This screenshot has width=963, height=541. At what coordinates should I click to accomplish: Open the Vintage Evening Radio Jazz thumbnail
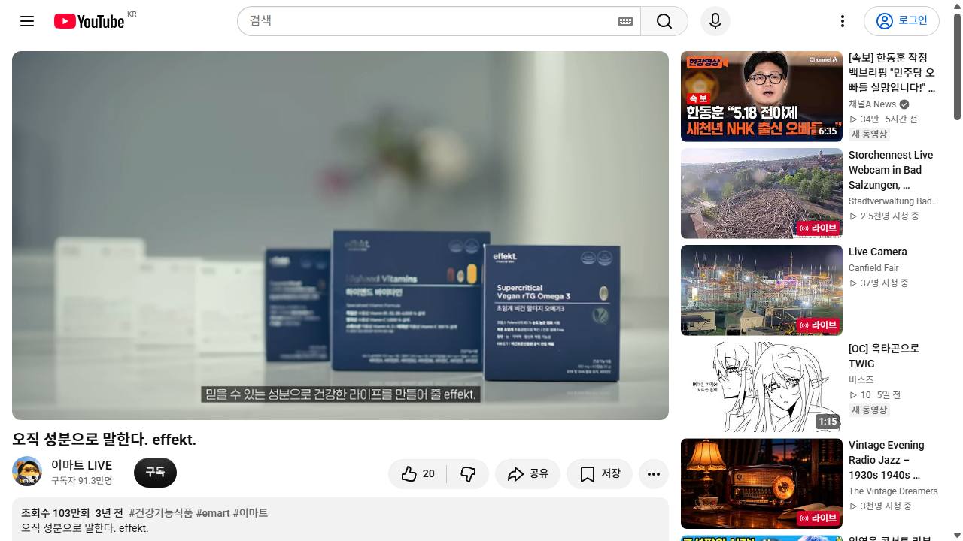(761, 484)
